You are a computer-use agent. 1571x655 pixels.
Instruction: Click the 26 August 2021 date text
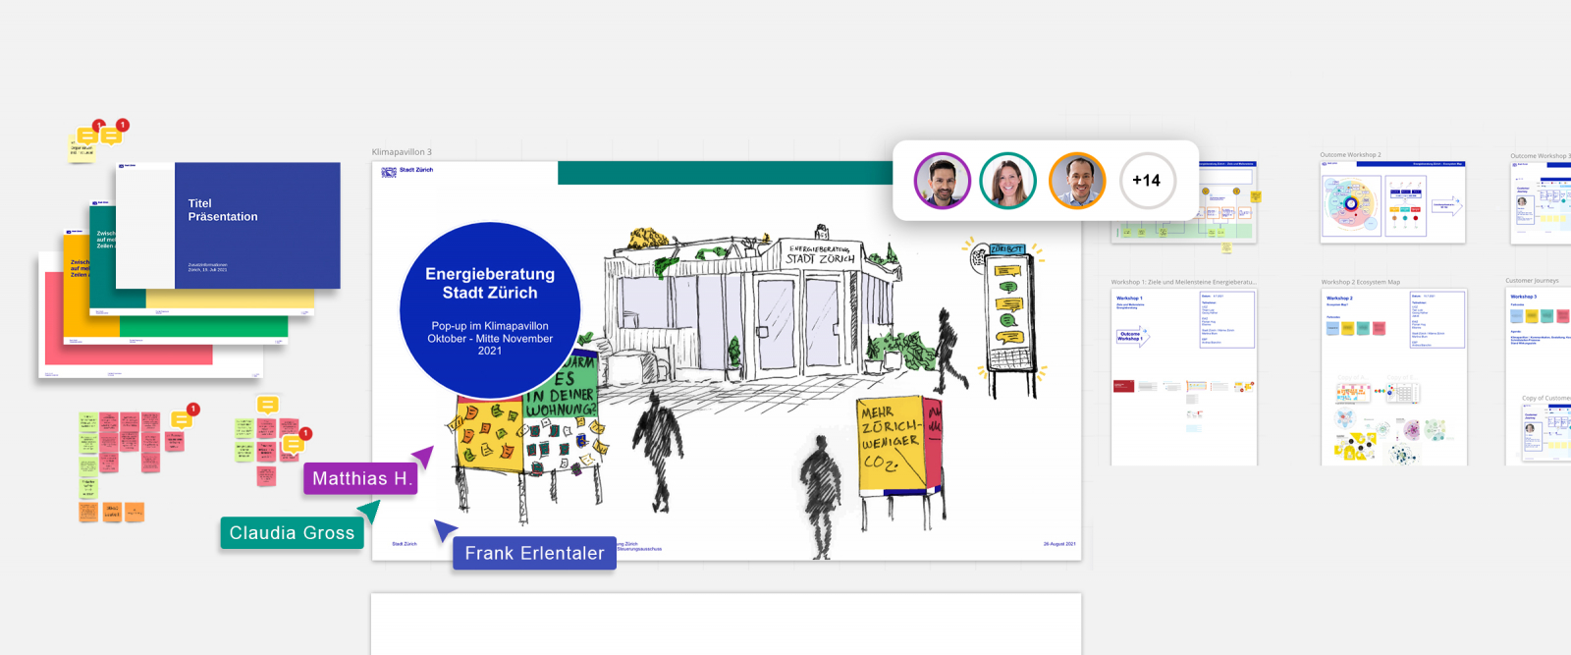point(1059,544)
